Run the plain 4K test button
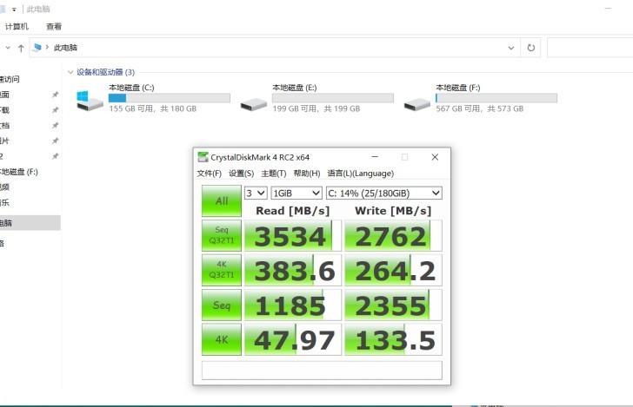Viewport: 633px width, 407px height. 221,339
